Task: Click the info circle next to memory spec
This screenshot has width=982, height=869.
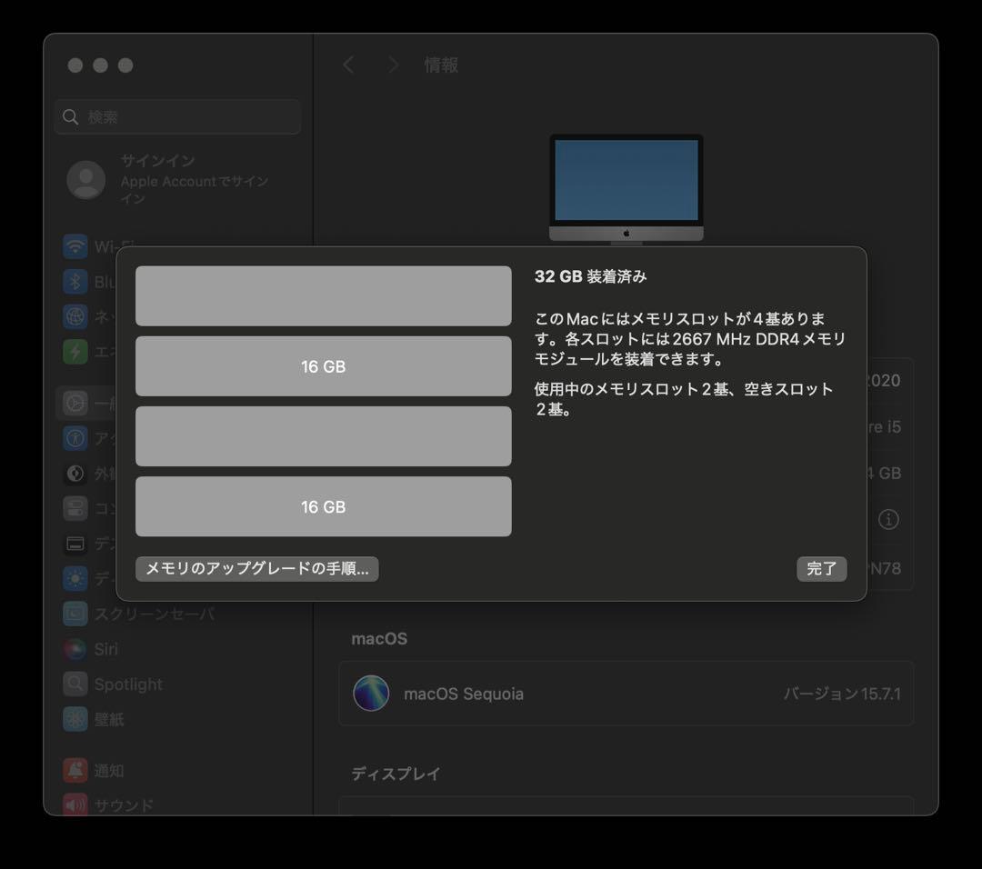Action: [x=888, y=519]
